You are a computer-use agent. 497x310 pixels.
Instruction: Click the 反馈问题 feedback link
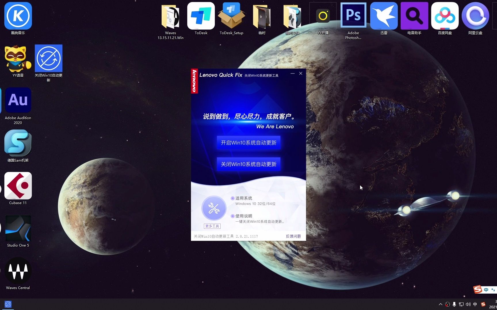pyautogui.click(x=293, y=236)
